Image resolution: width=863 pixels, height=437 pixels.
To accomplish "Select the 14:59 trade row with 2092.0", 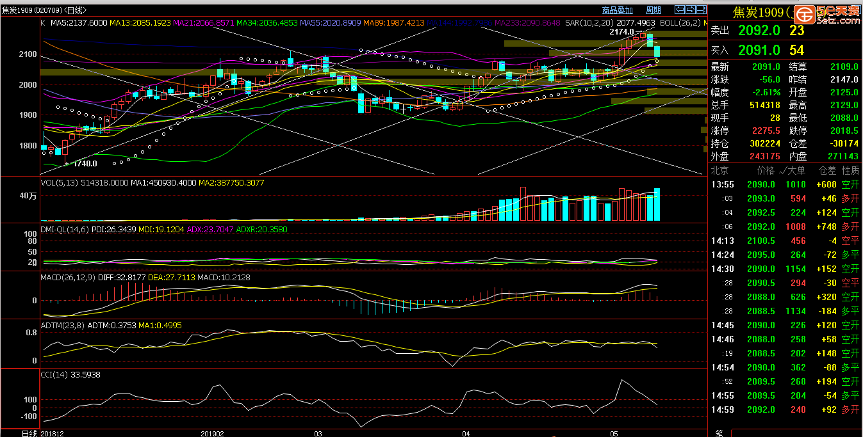I will 785,409.
